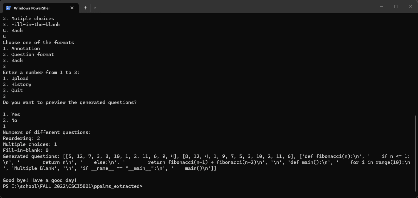This screenshot has width=418, height=198.
Task: Expand the new tab profile dropdown chevron
Action: click(95, 8)
